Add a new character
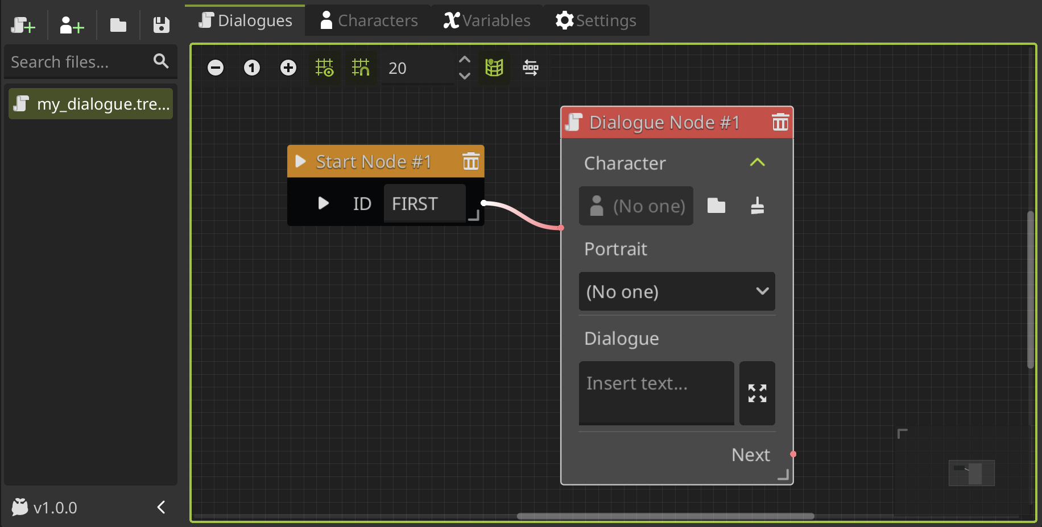 (x=71, y=25)
